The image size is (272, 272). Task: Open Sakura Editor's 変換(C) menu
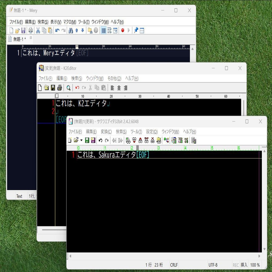pyautogui.click(x=106, y=132)
